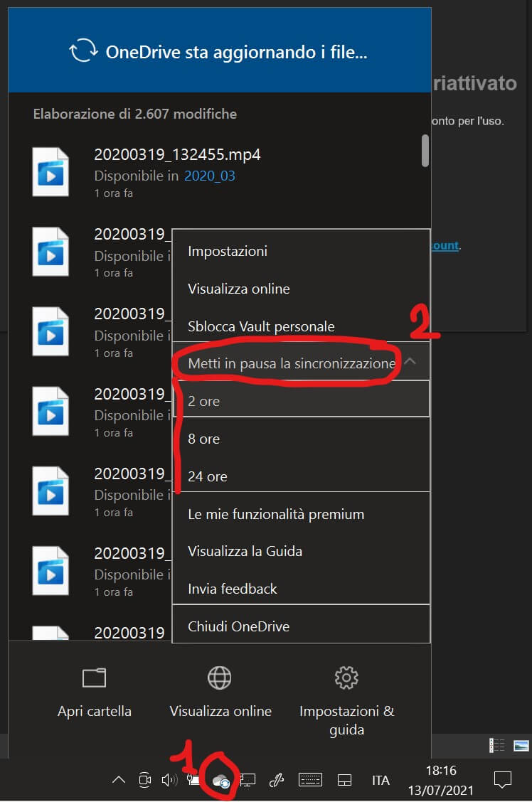Select the 8 ore pause option
The height and width of the screenshot is (802, 532).
[204, 439]
